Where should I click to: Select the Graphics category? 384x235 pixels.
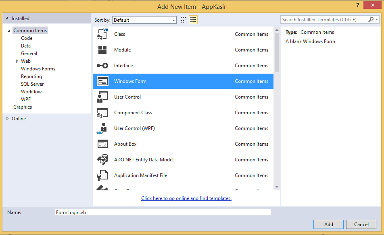click(23, 107)
